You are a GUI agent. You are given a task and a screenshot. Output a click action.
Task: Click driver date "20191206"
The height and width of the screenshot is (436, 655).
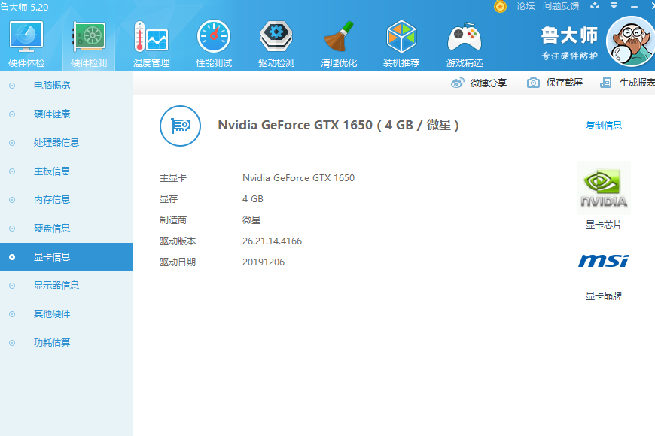point(264,262)
